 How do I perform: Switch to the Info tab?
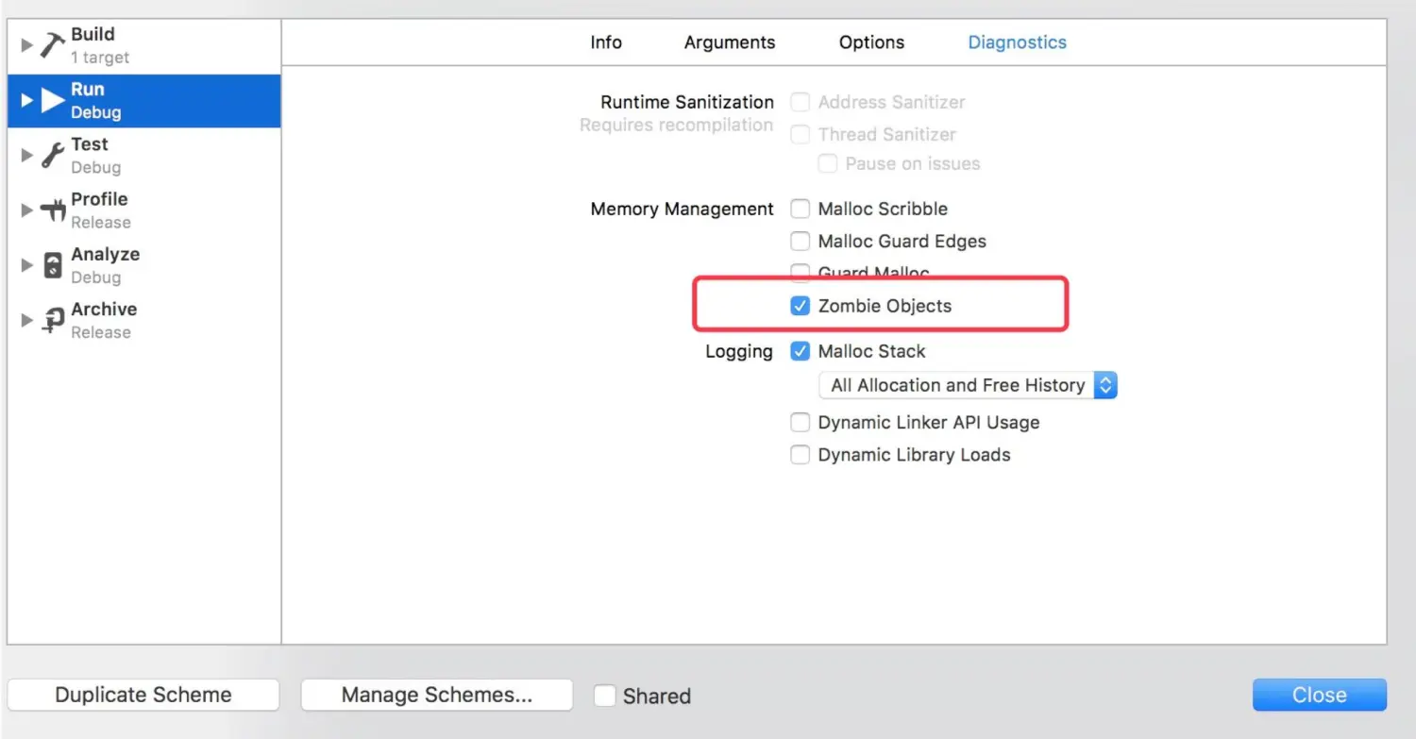[606, 42]
